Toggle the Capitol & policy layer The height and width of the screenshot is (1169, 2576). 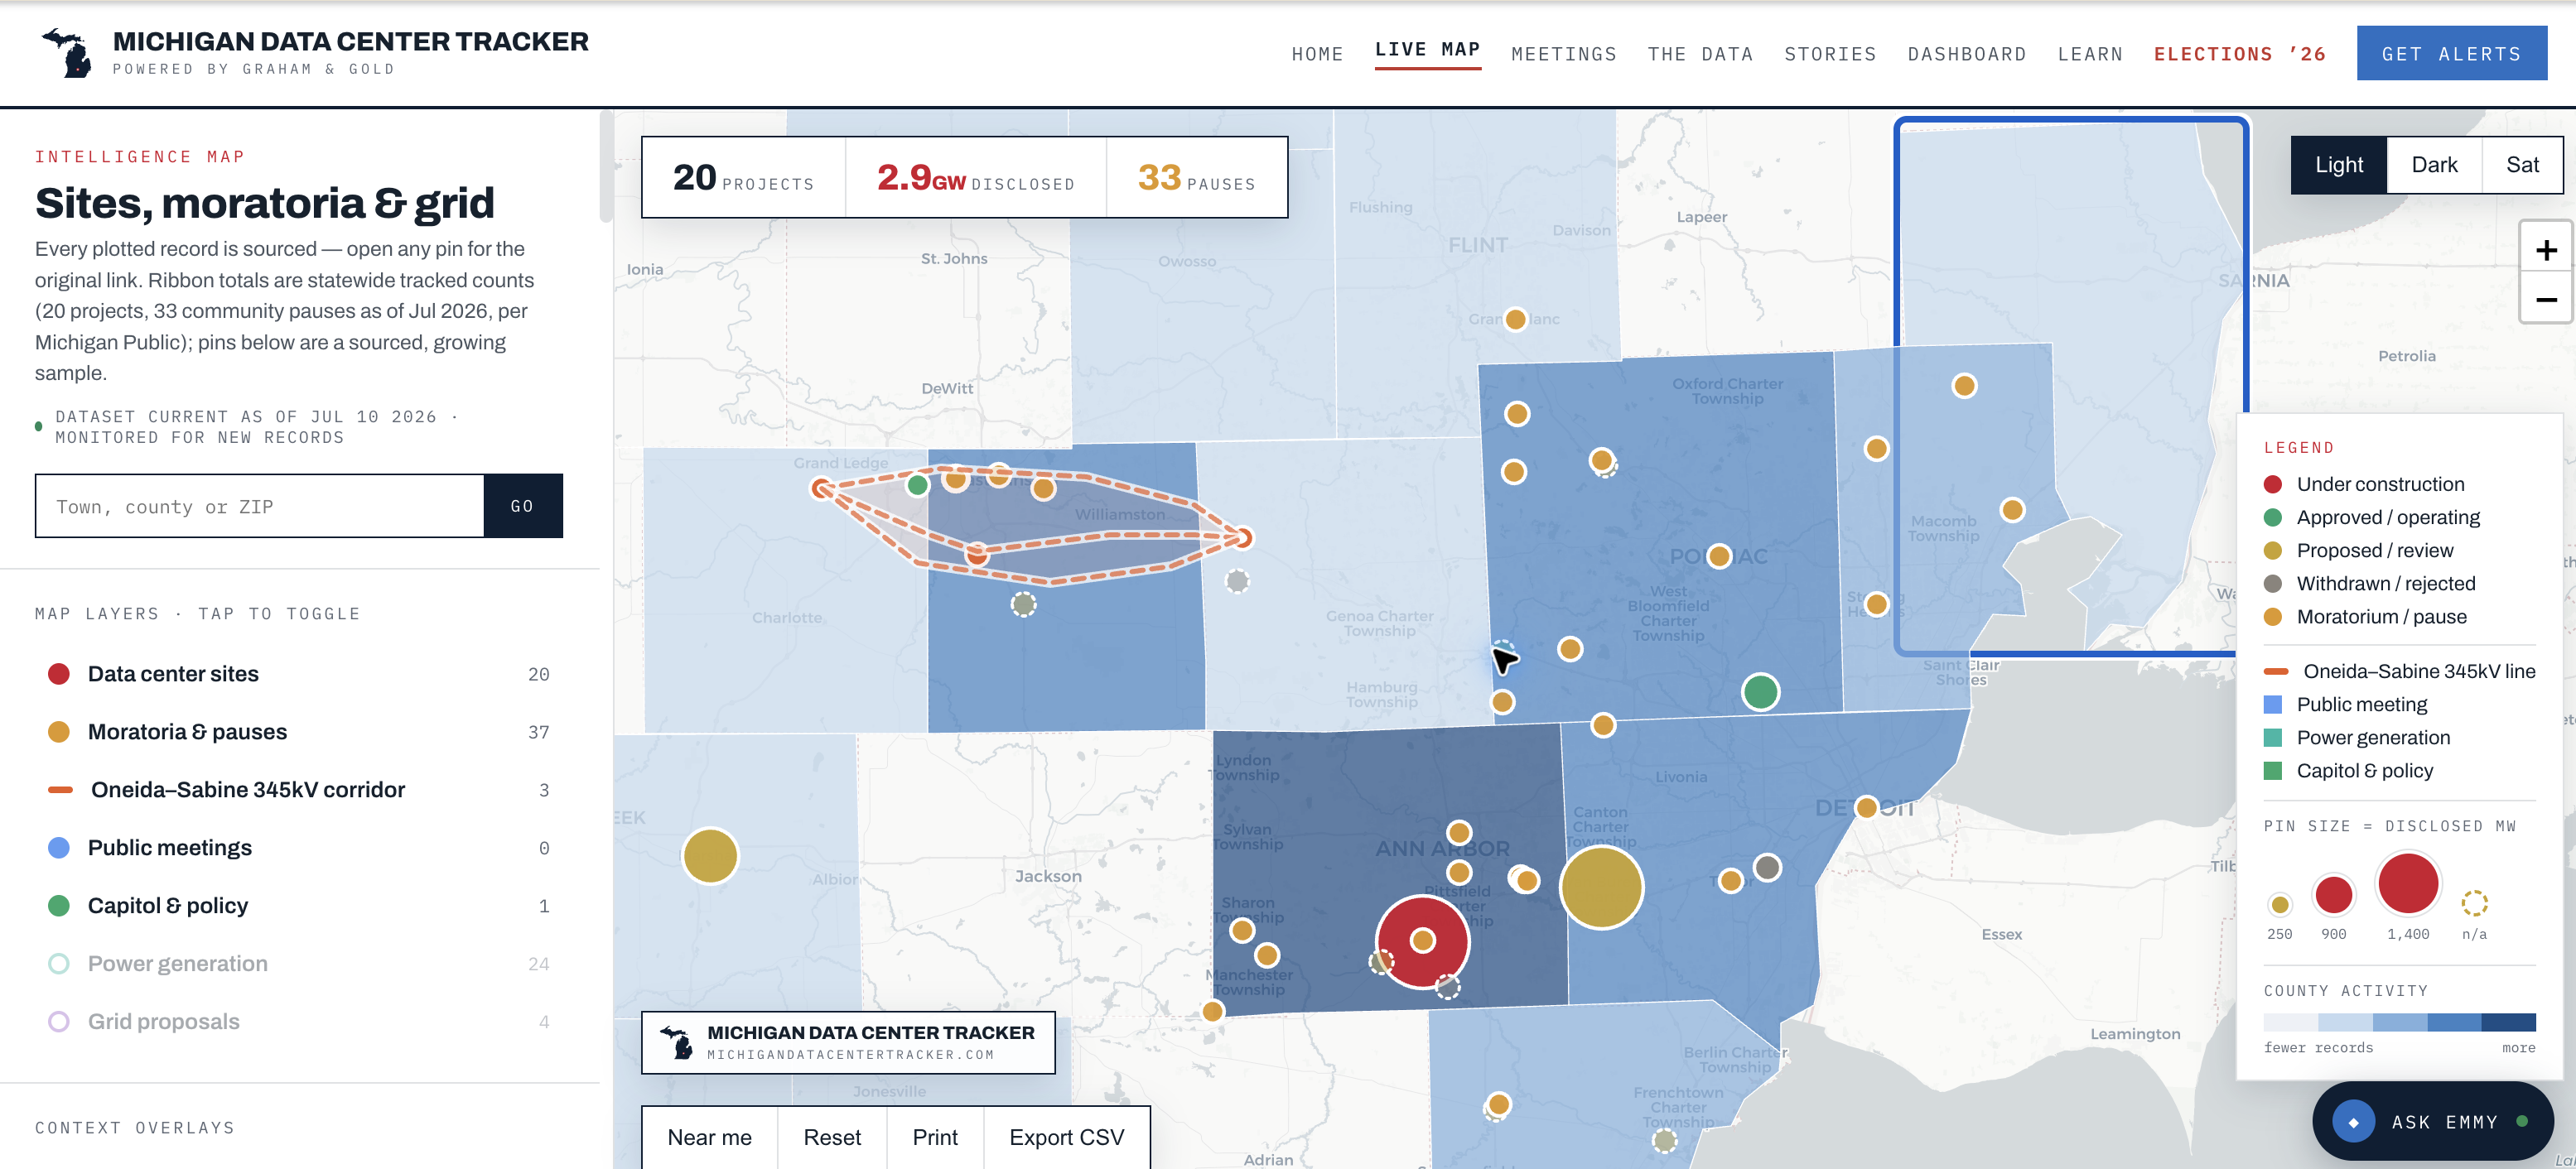[299, 907]
